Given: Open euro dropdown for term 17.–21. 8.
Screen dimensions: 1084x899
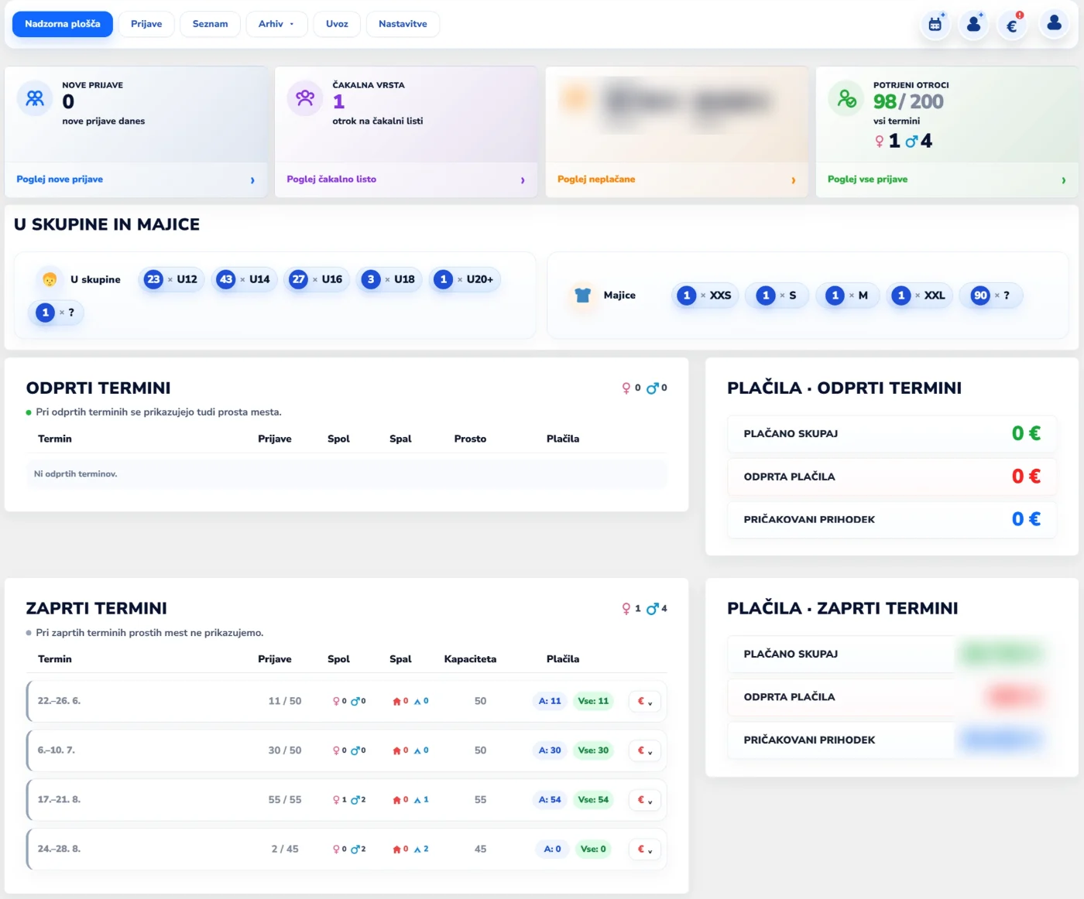Looking at the screenshot, I should pyautogui.click(x=645, y=800).
